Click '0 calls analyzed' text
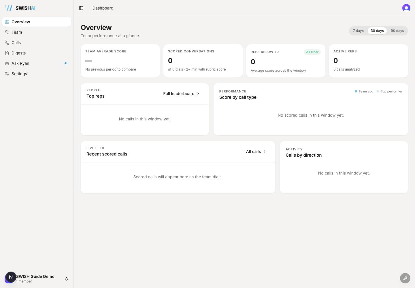Image resolution: width=415 pixels, height=288 pixels. click(x=347, y=69)
